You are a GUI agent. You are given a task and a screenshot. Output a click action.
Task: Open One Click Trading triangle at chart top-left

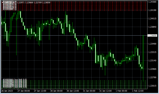click(3, 2)
